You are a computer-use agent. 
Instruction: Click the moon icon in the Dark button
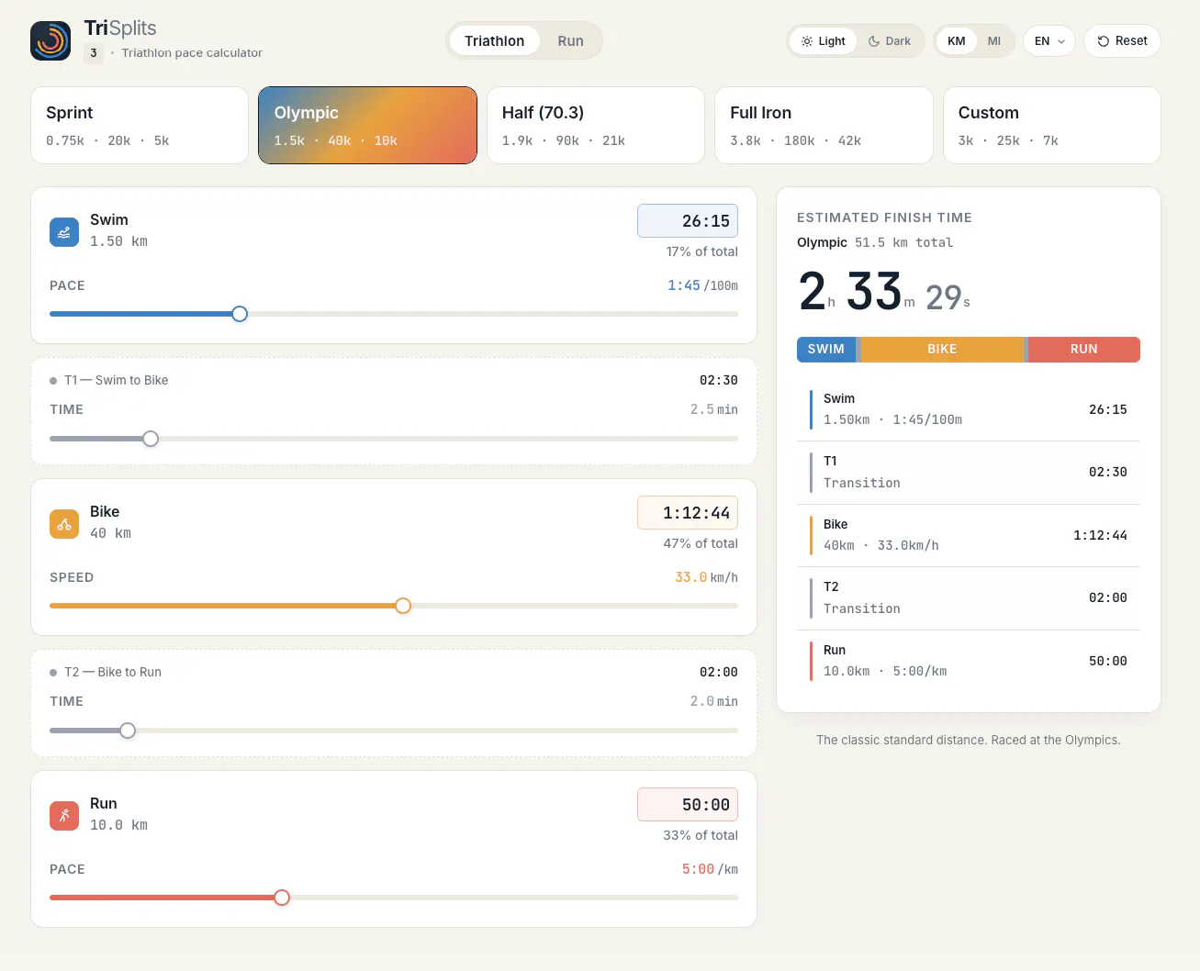click(x=874, y=41)
